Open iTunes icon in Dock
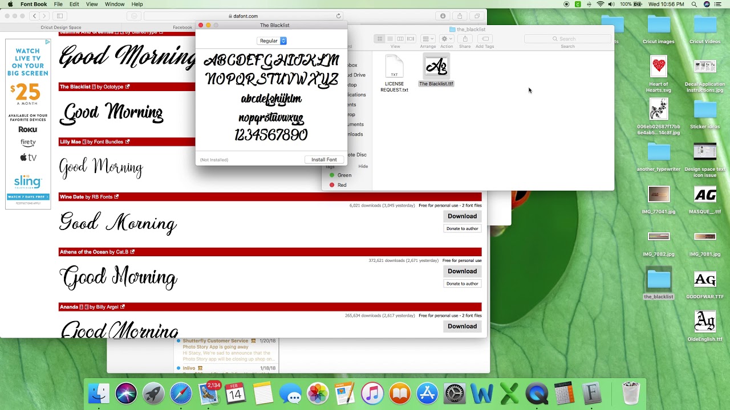 point(372,393)
